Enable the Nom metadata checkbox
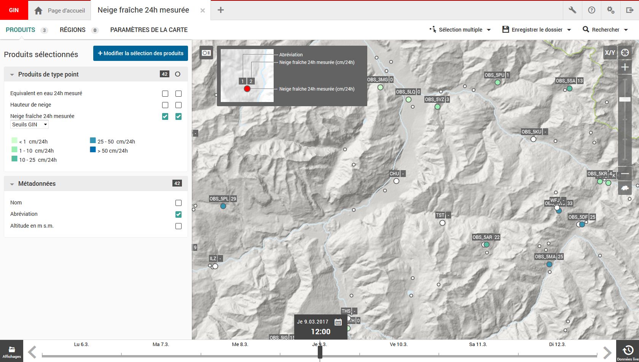Screen dimensions: 639x362 click(x=178, y=203)
